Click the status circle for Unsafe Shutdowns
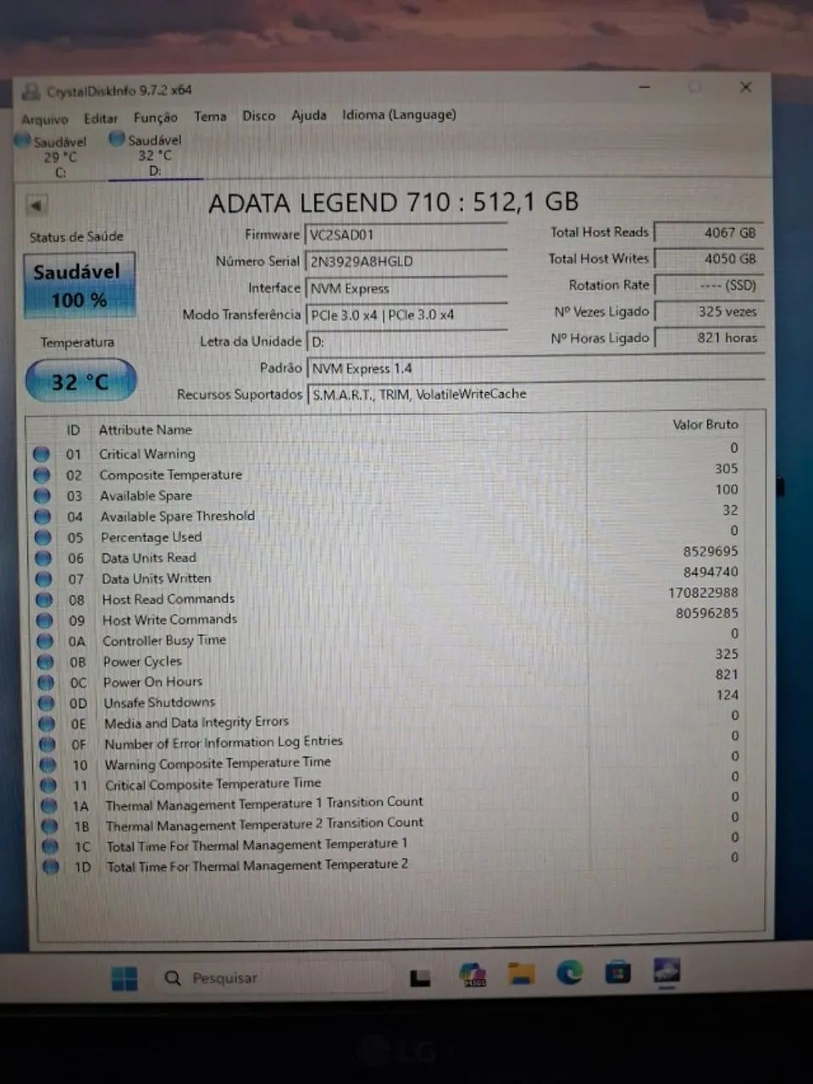 tap(46, 703)
